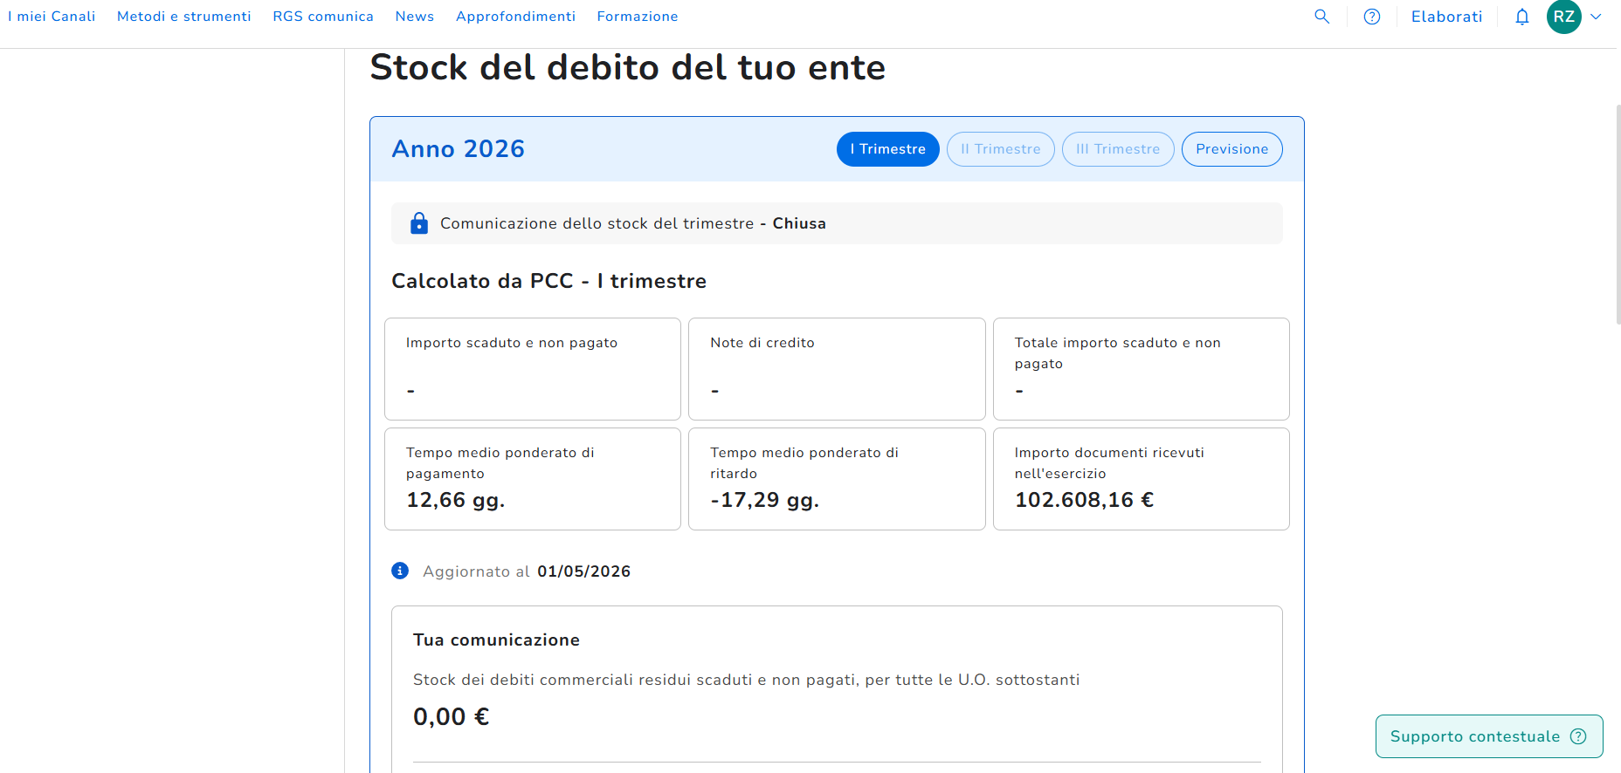
Task: Click question icon in Supporto contestuale
Action: (1578, 736)
